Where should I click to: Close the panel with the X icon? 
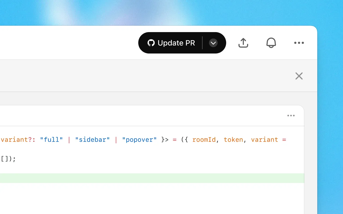[x=299, y=76]
